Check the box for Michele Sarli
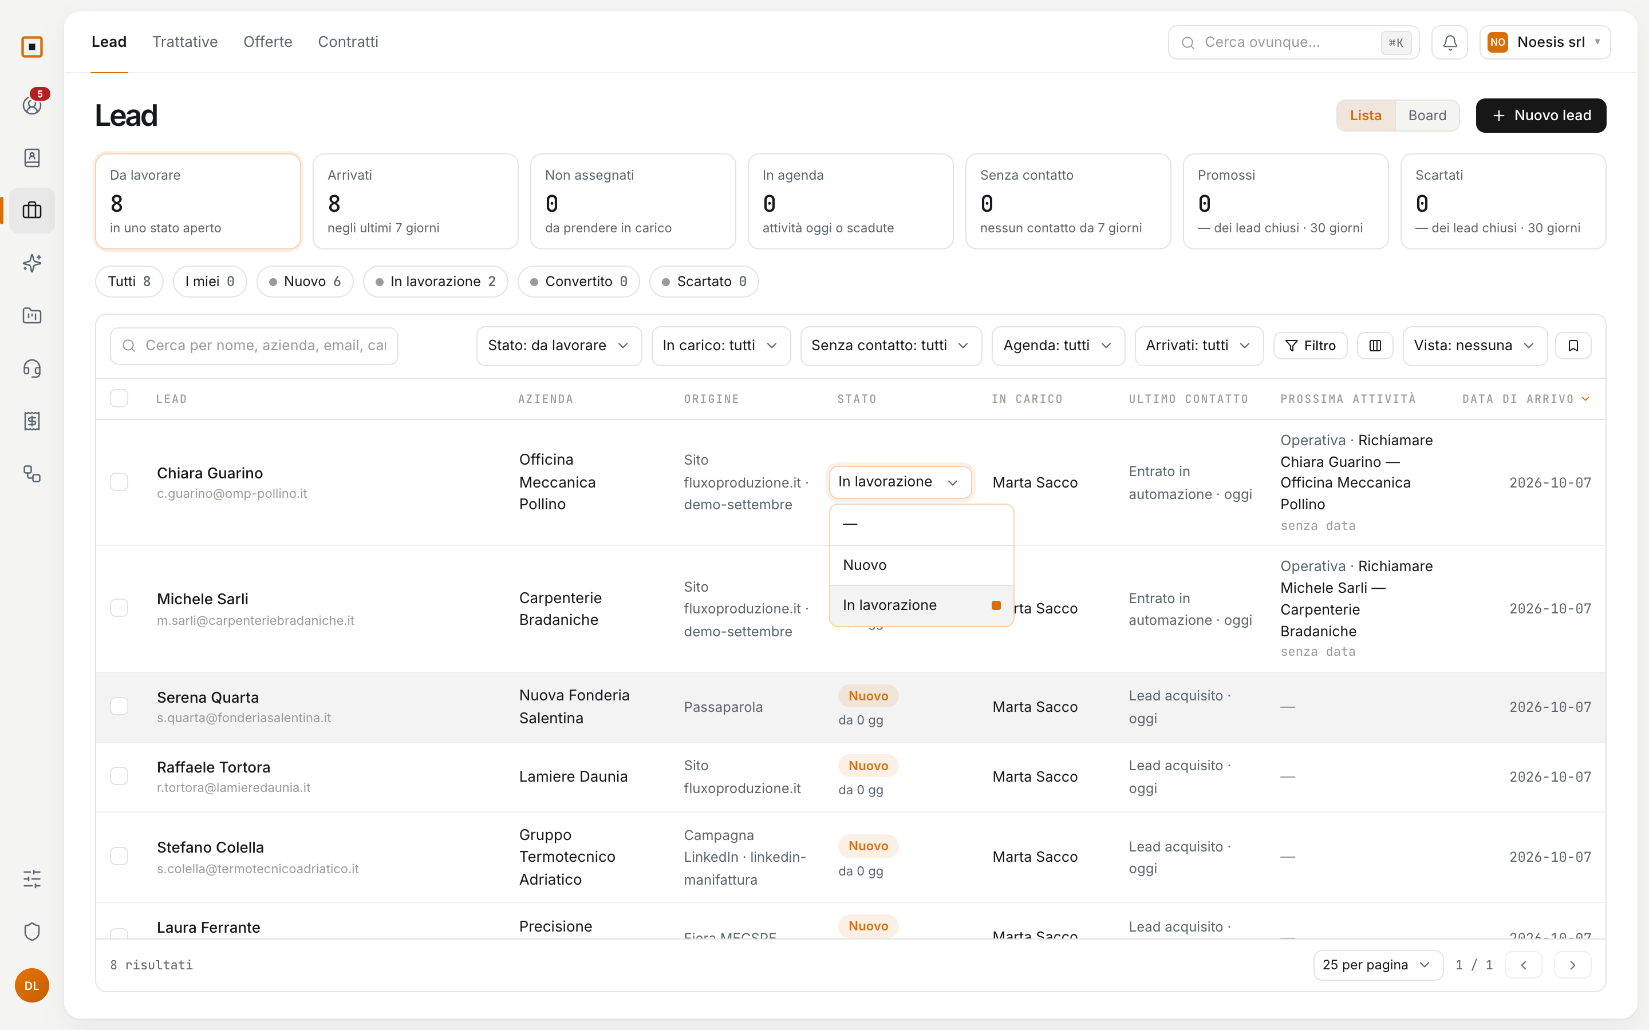 (119, 608)
